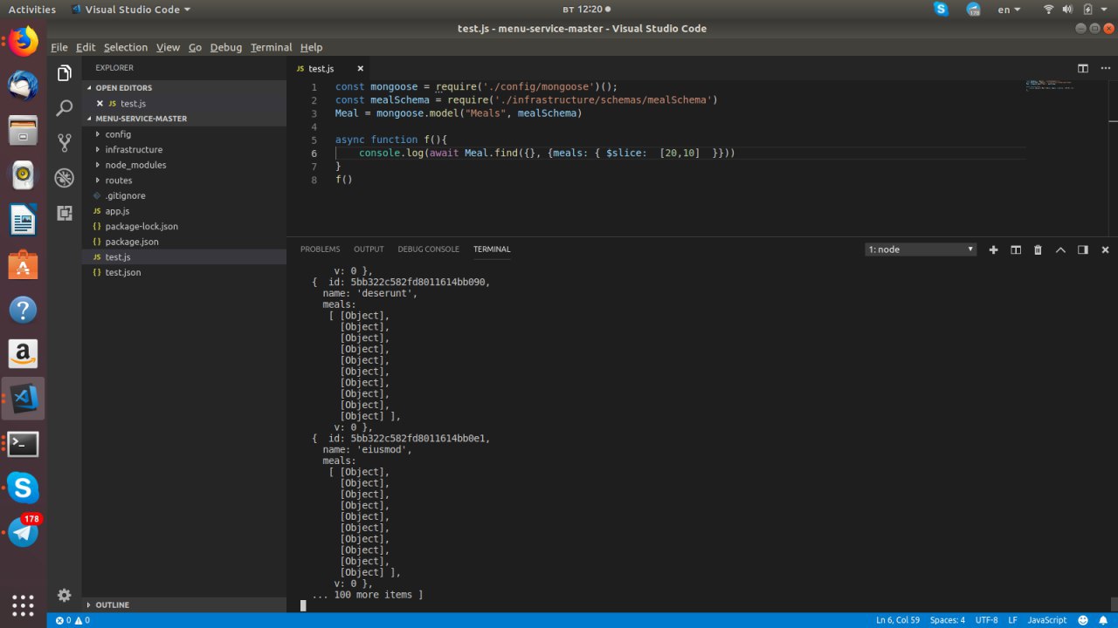This screenshot has width=1118, height=628.
Task: Maximize terminal panel with the up chevron
Action: point(1060,249)
